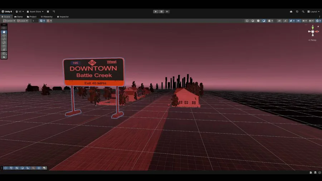Click the first icon in the bottom overlay toolbar

click(x=5, y=168)
